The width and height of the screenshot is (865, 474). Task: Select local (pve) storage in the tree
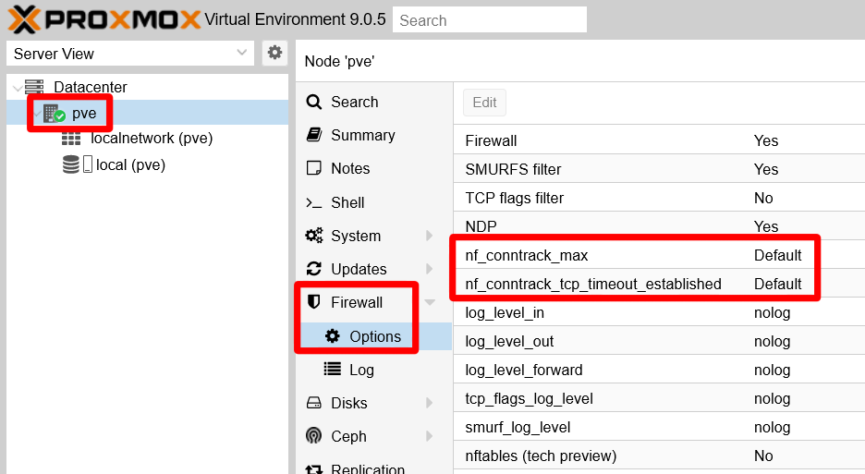(130, 164)
